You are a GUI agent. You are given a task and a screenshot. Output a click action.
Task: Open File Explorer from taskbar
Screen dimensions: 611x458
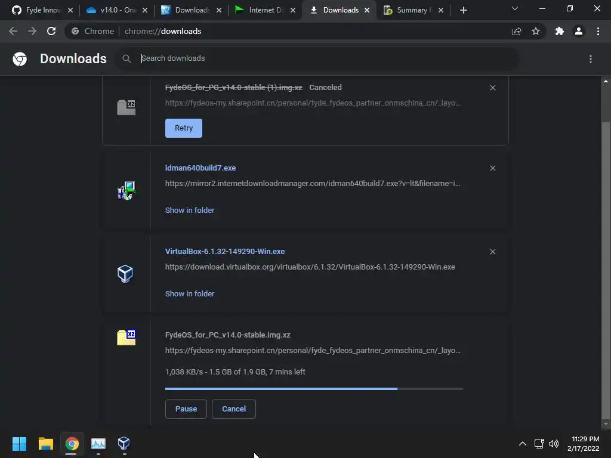click(45, 444)
